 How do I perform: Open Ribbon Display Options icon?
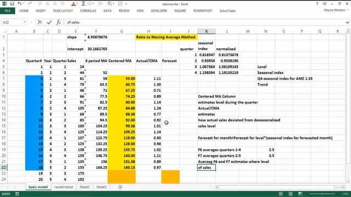tap(324, 4)
